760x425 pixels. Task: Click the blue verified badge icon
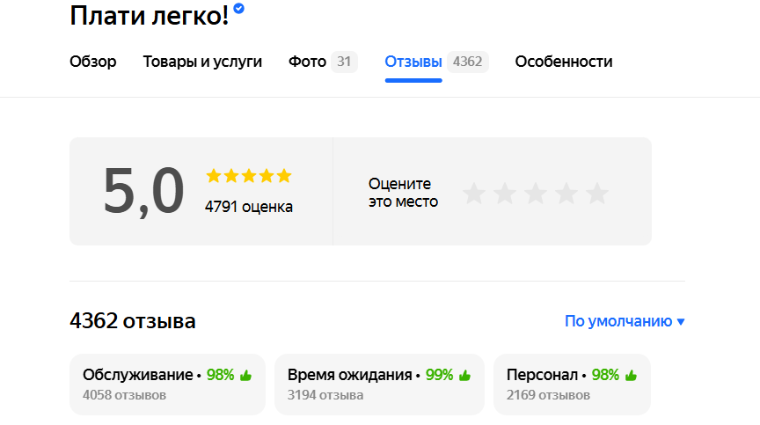point(239,9)
